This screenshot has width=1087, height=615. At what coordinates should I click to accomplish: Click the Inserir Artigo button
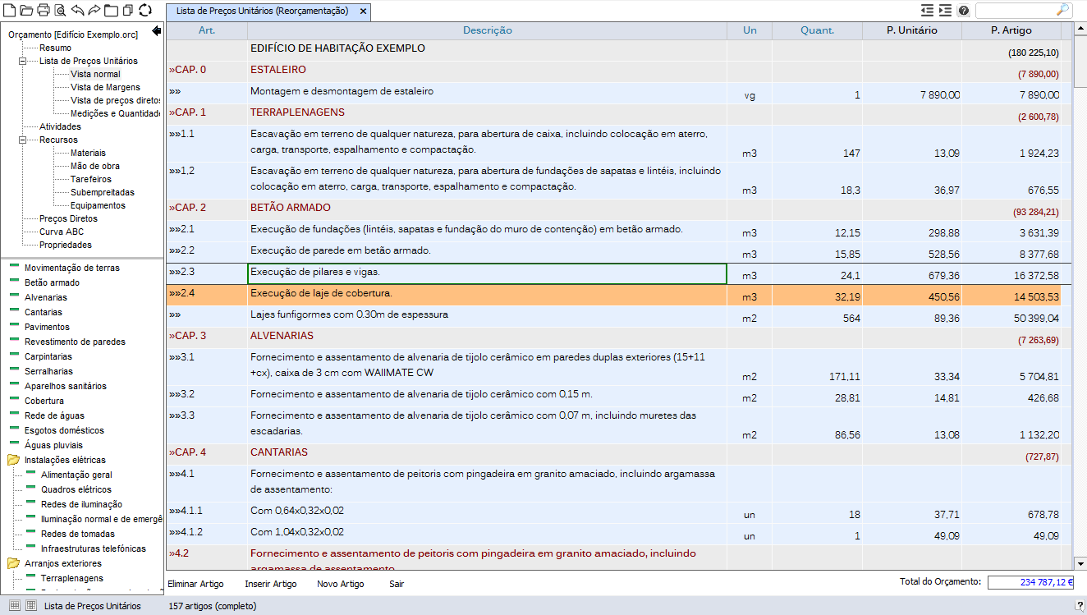[271, 584]
